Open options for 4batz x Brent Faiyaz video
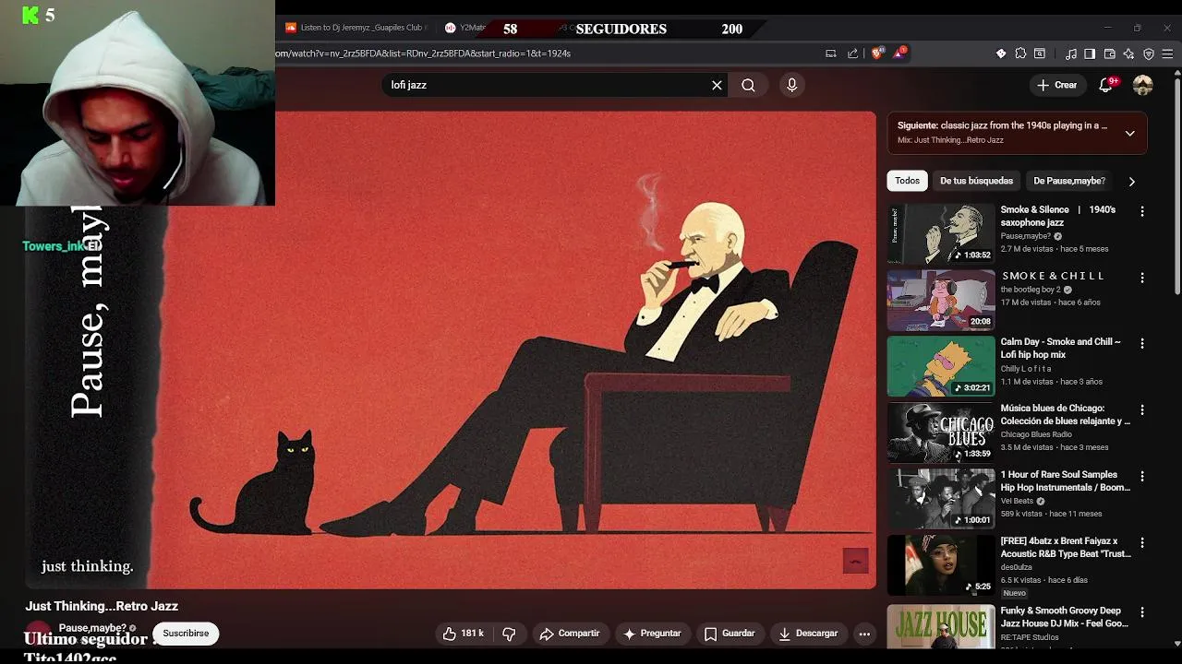 1142,542
